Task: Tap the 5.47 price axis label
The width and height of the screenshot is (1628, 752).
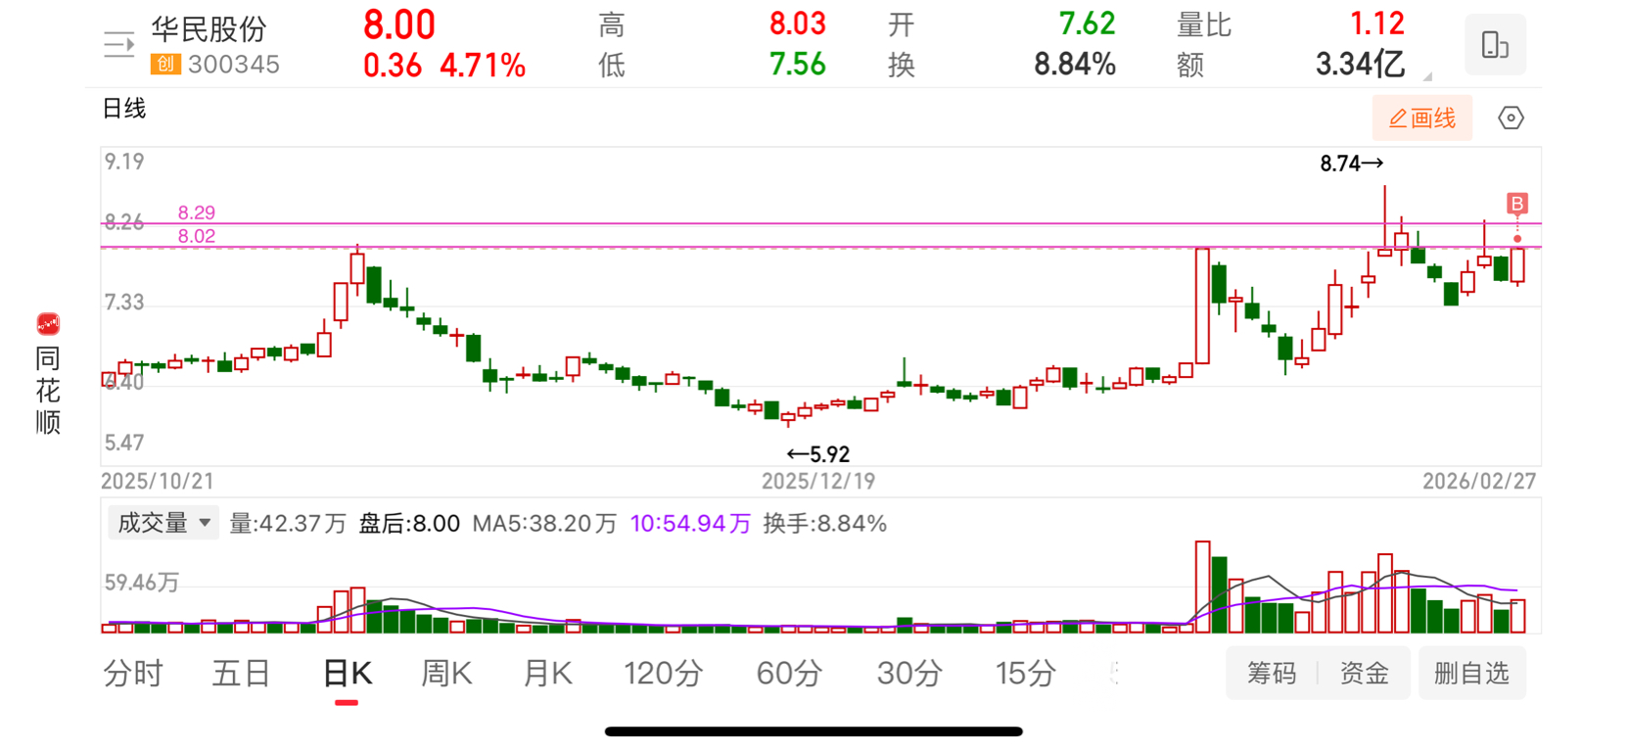Action: [x=124, y=443]
